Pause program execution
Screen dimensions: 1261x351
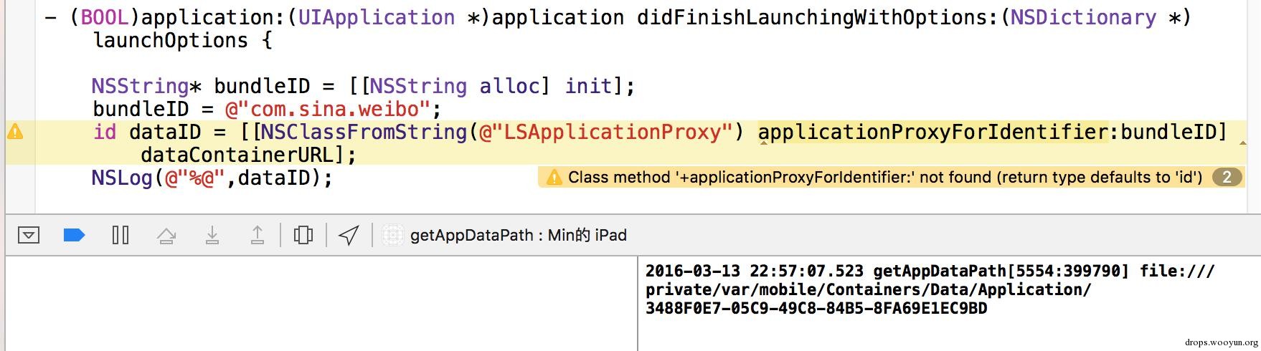[121, 235]
